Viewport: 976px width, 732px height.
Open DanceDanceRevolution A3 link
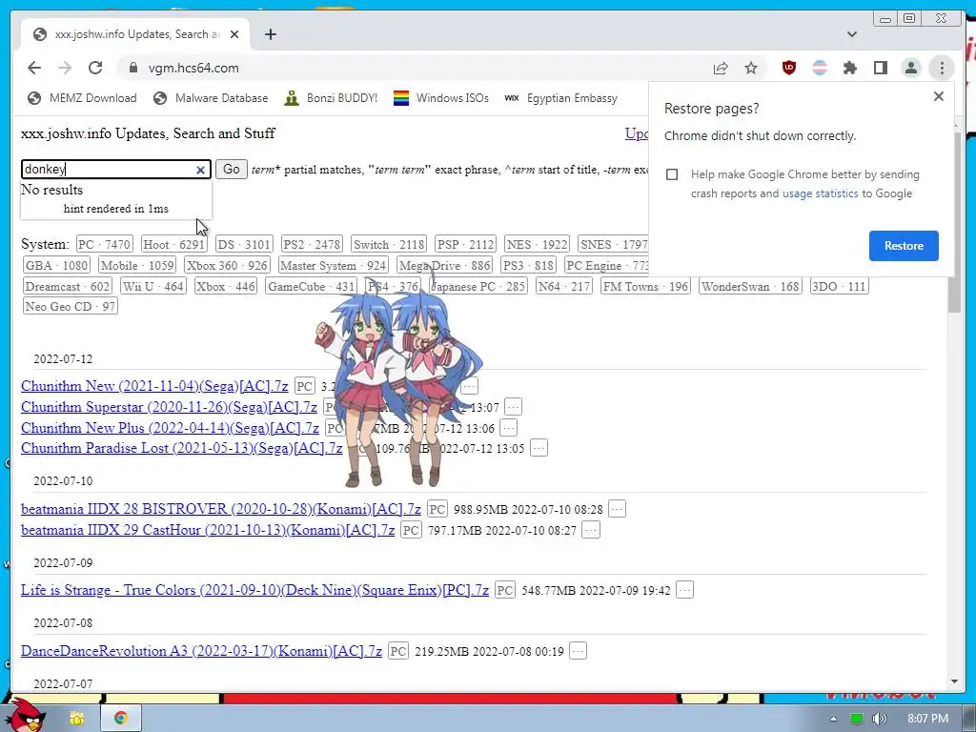pyautogui.click(x=202, y=651)
